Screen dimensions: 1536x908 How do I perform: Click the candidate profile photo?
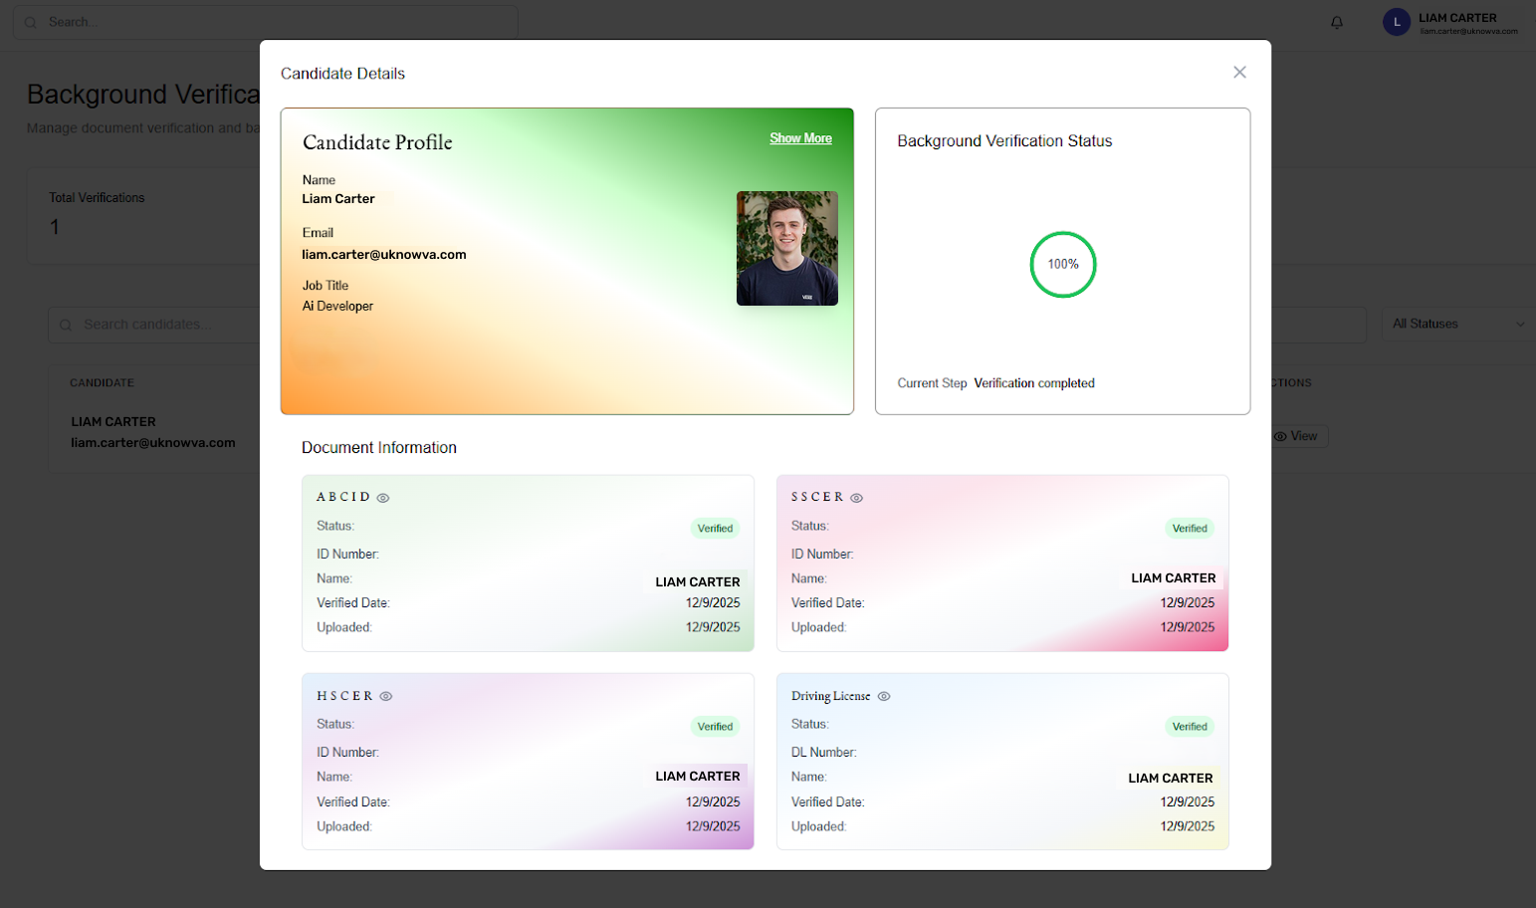(786, 248)
